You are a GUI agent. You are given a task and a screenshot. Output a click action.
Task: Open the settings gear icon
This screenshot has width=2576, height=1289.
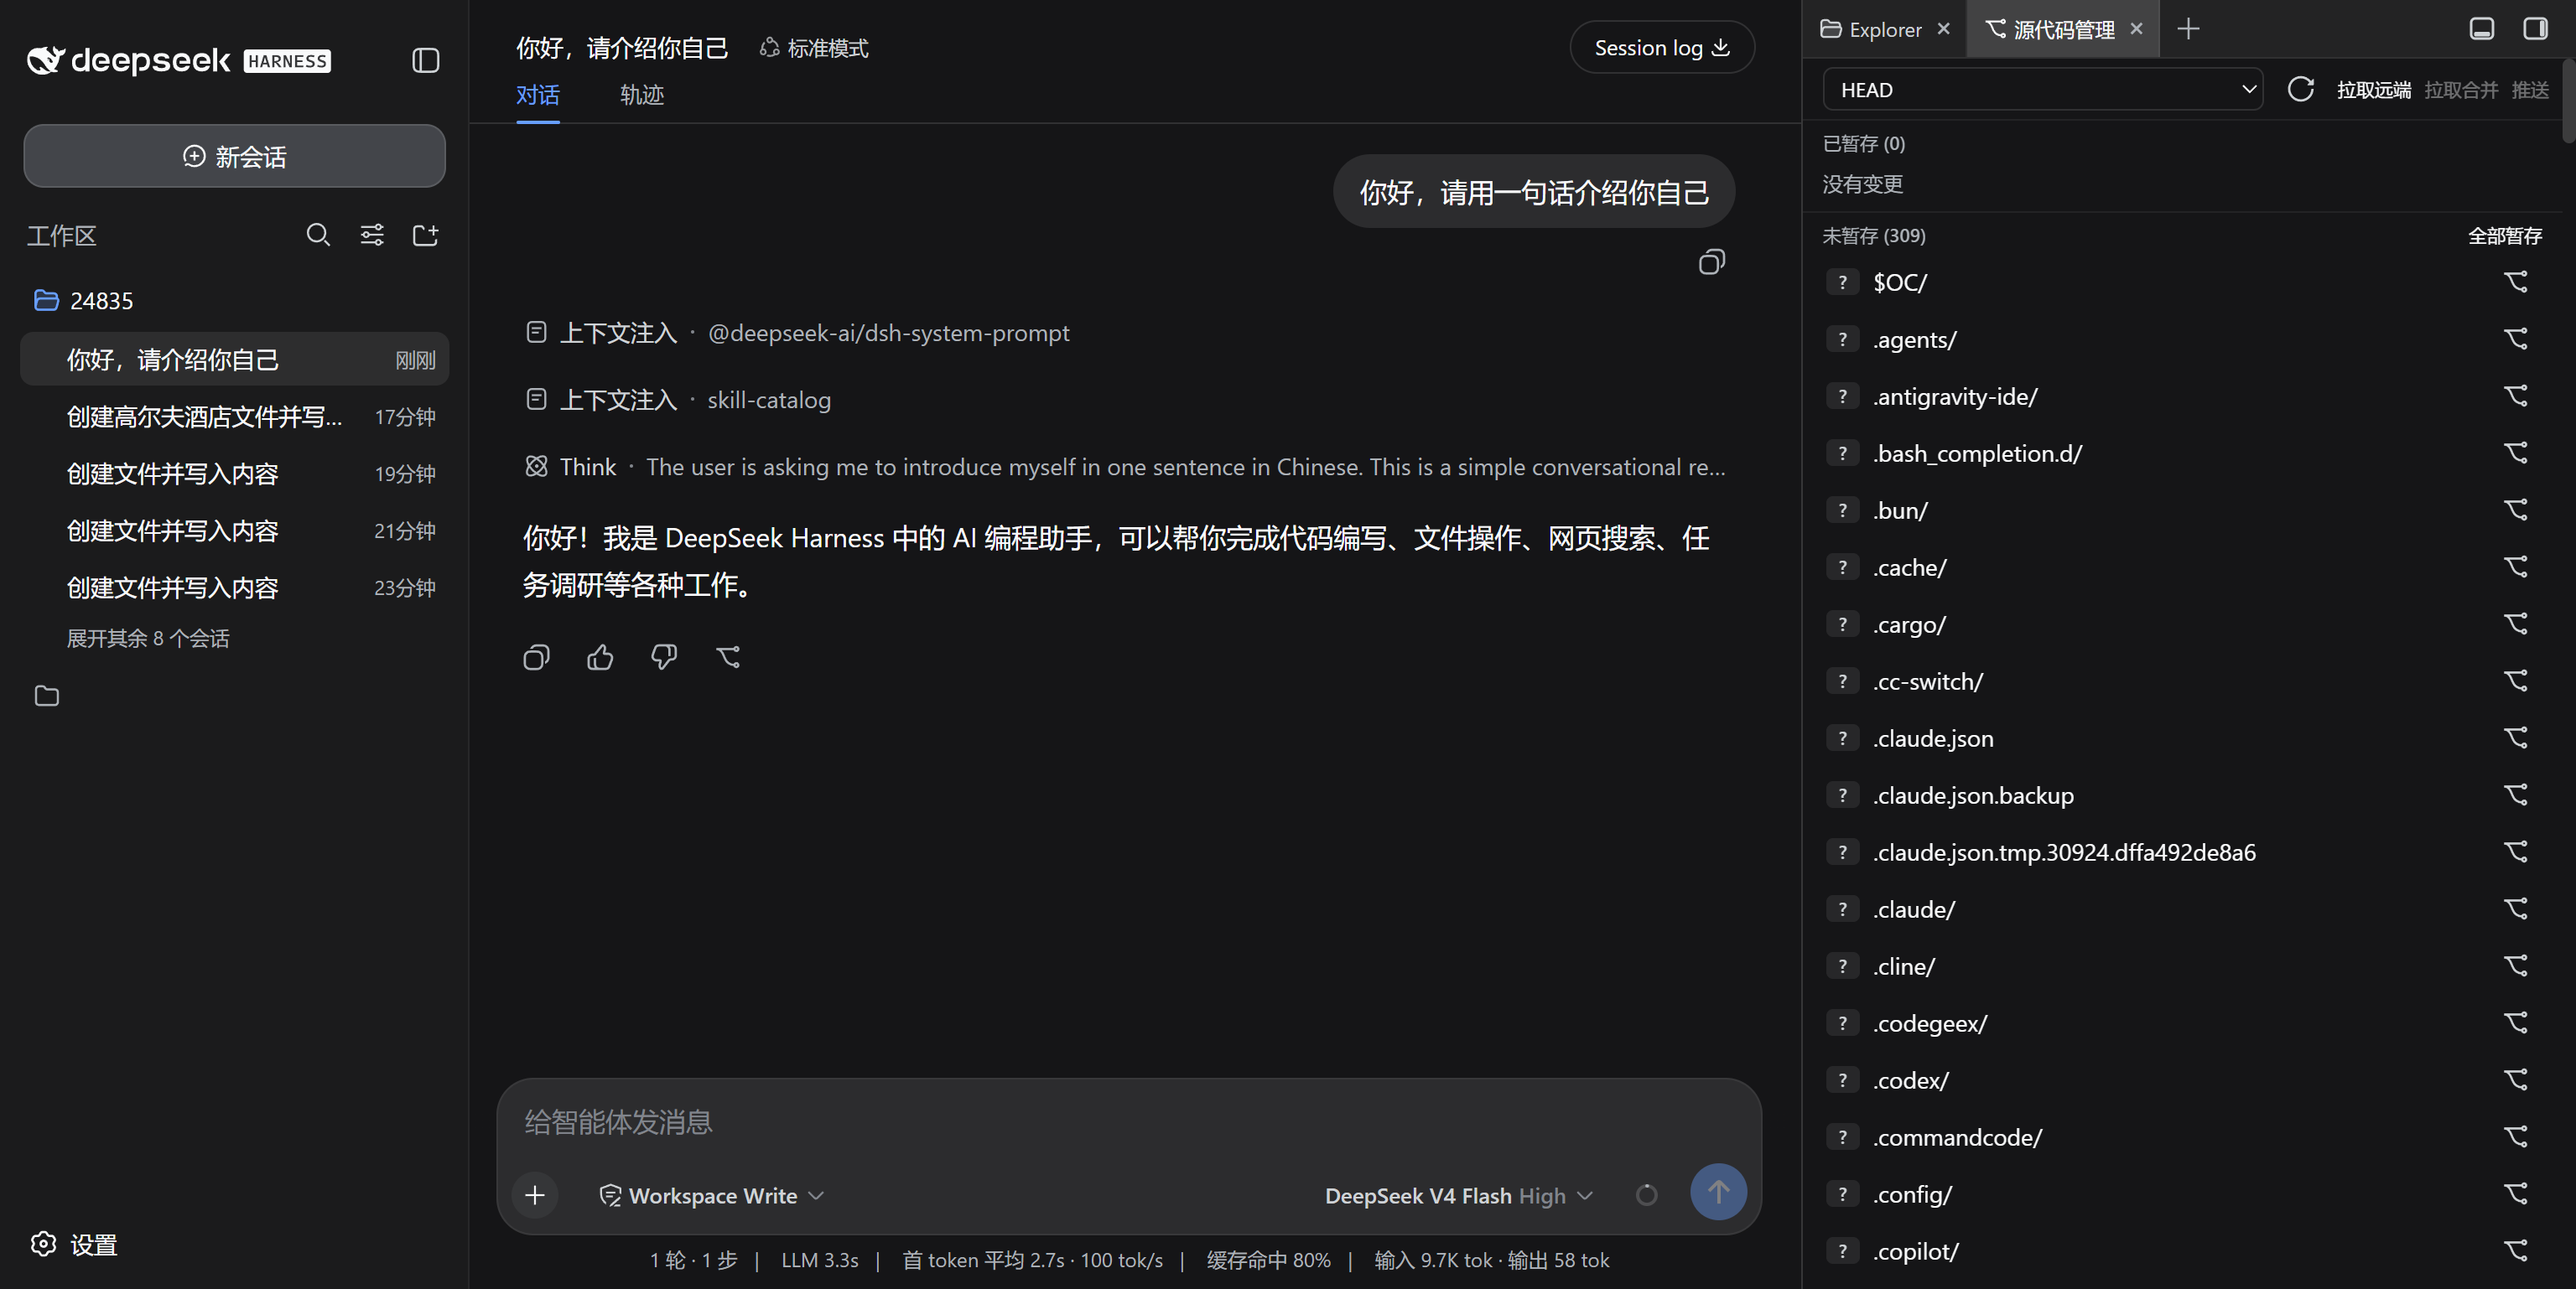click(x=43, y=1244)
